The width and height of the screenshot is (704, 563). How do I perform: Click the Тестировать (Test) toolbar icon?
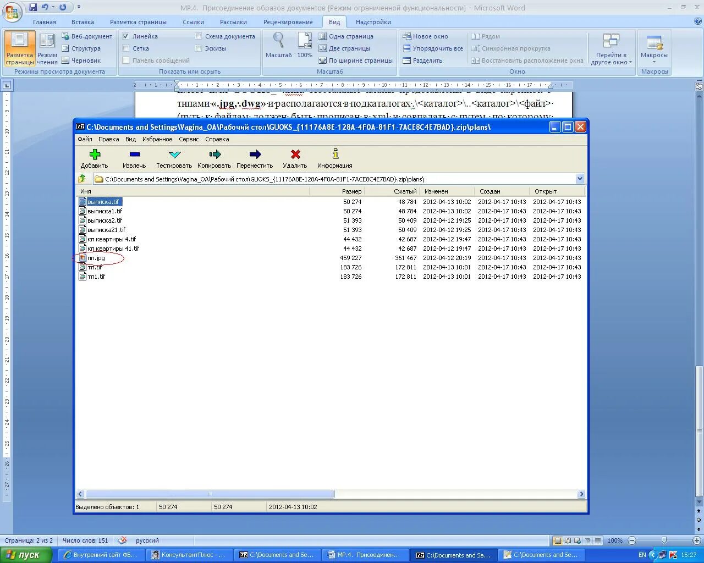(174, 154)
